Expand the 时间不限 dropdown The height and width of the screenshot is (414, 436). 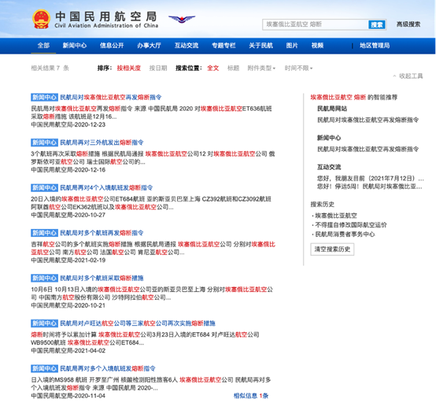(x=298, y=68)
